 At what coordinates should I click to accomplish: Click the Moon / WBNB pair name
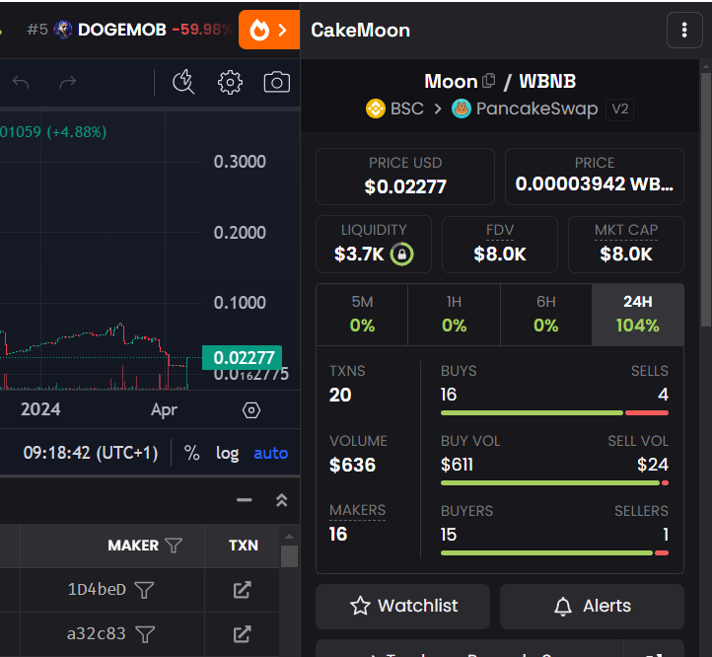tap(500, 81)
